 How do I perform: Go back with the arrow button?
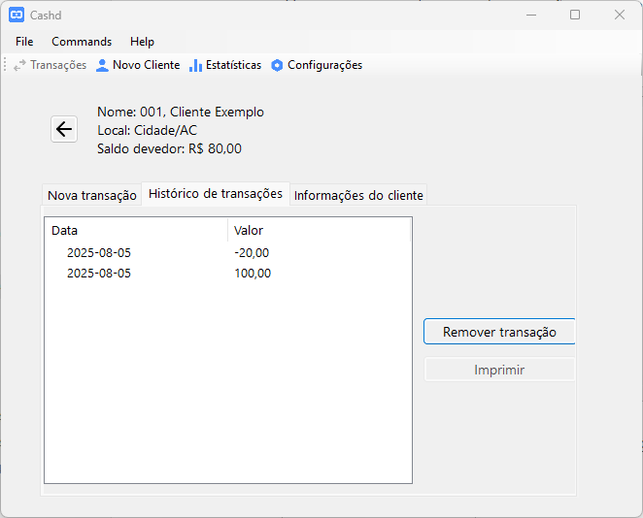(64, 129)
